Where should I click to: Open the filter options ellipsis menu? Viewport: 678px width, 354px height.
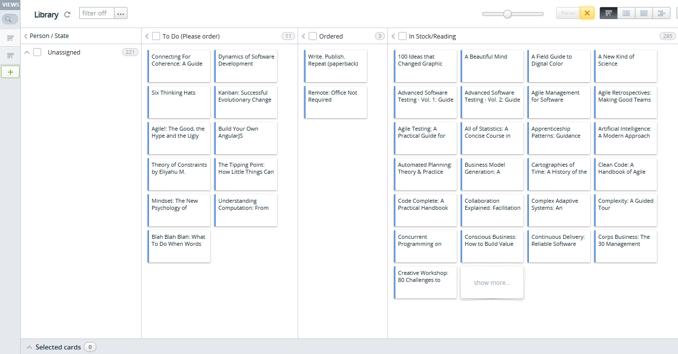pos(120,14)
